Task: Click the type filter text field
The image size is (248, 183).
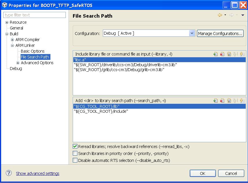Action: pyautogui.click(x=34, y=15)
